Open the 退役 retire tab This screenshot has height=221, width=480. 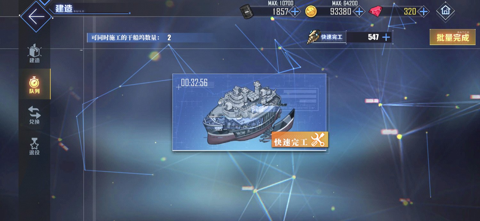point(35,146)
